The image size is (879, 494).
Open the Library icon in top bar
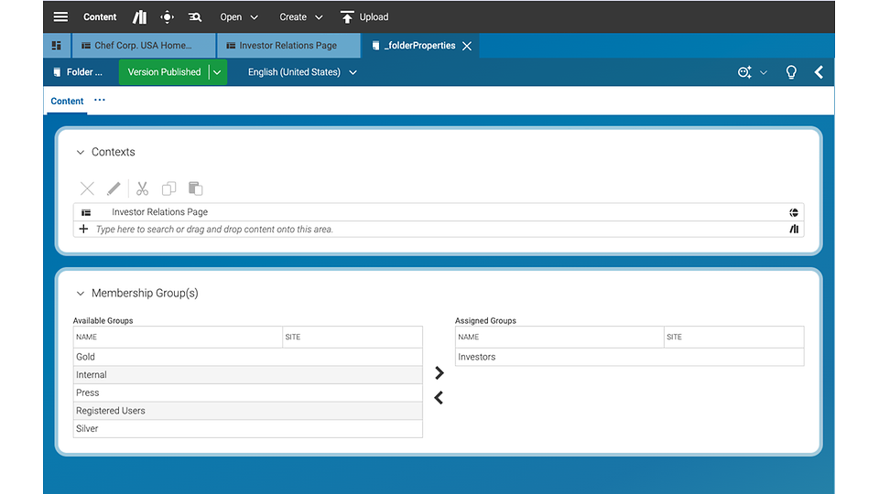(x=140, y=16)
